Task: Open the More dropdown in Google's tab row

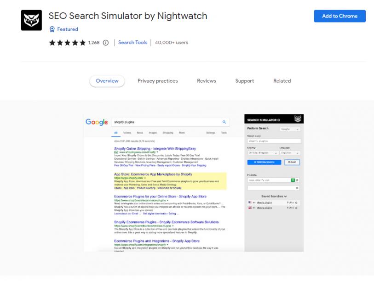Action: coord(182,133)
